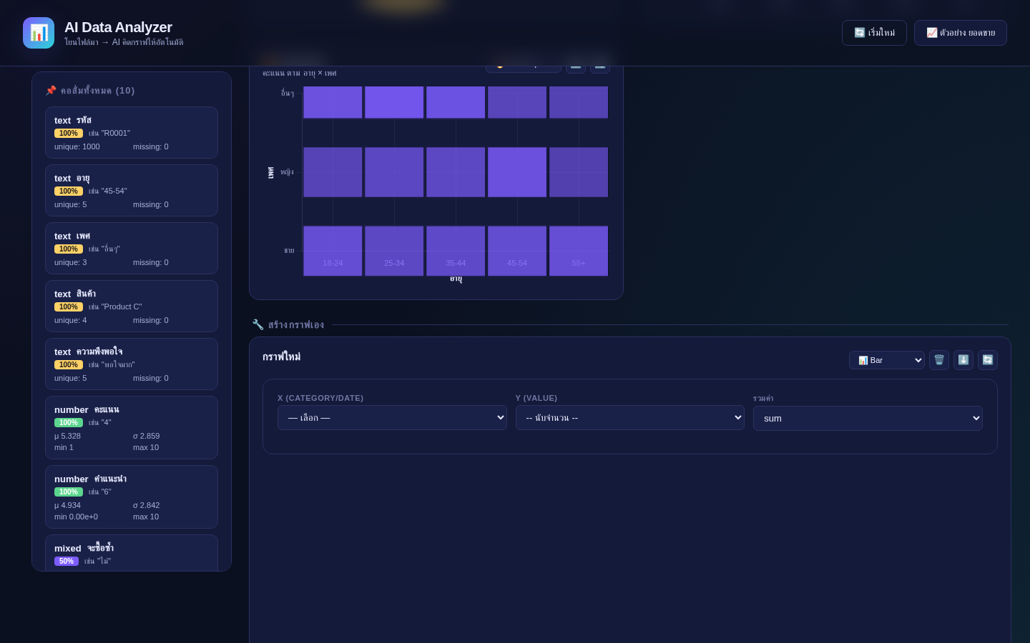1030x643 pixels.
Task: Click heatmap cell for ชาย and 55+
Action: tap(579, 251)
